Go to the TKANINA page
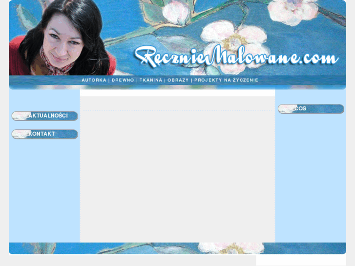 pos(151,80)
